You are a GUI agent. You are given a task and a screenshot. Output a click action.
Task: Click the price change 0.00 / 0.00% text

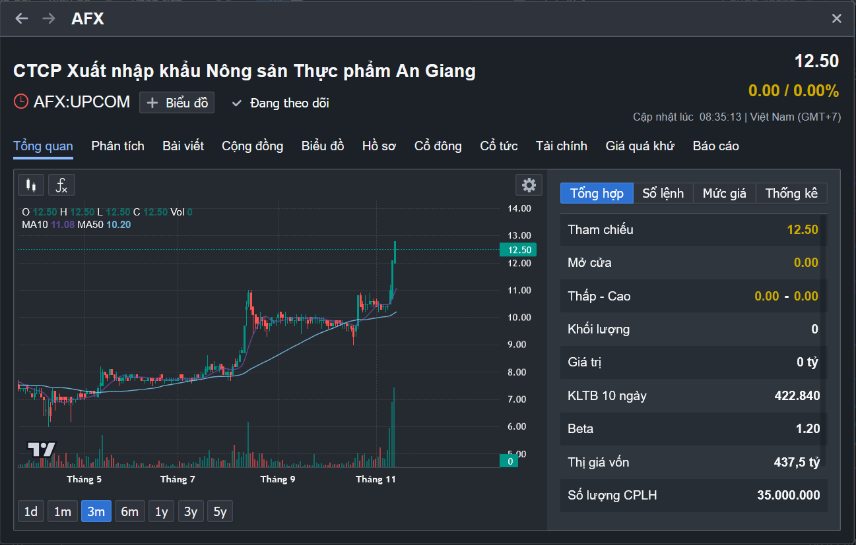click(793, 90)
